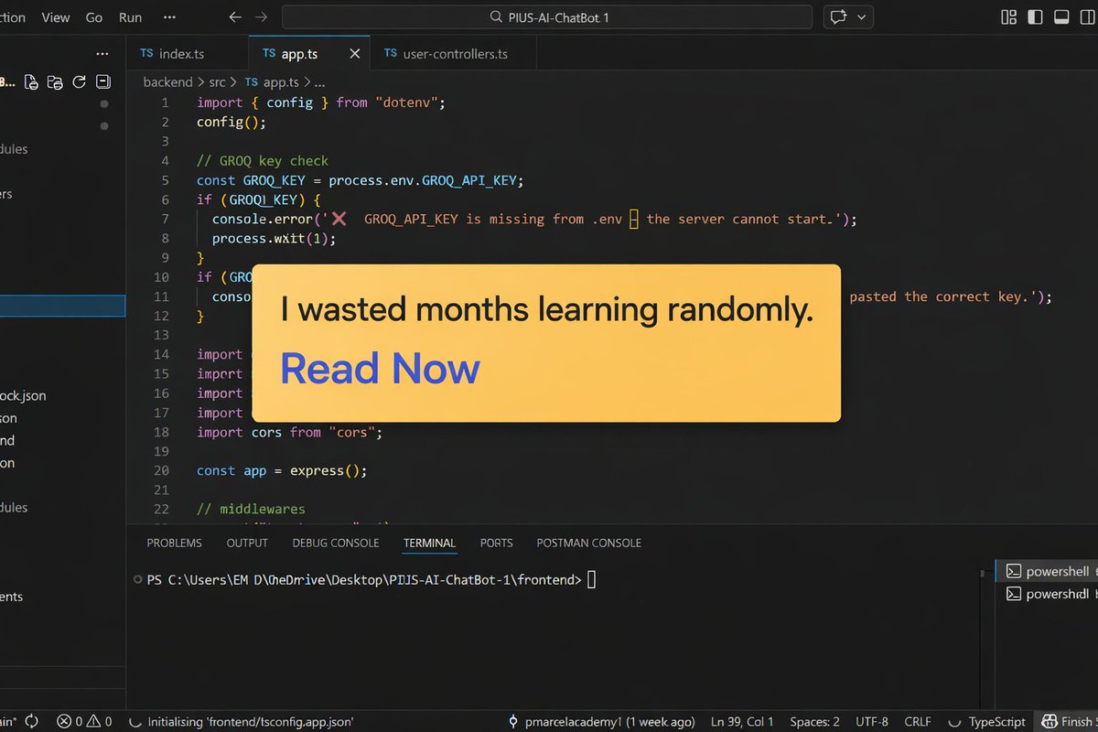Expand the breadcrumb symbols ellipsis
Screen dimensions: 1098x732
(x=320, y=82)
